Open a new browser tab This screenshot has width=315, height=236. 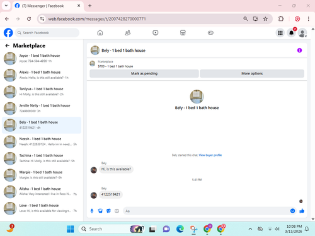click(x=90, y=6)
